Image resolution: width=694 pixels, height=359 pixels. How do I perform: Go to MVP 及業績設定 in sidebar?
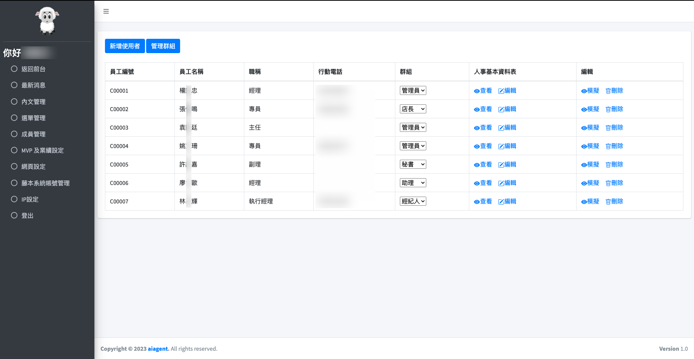[42, 150]
